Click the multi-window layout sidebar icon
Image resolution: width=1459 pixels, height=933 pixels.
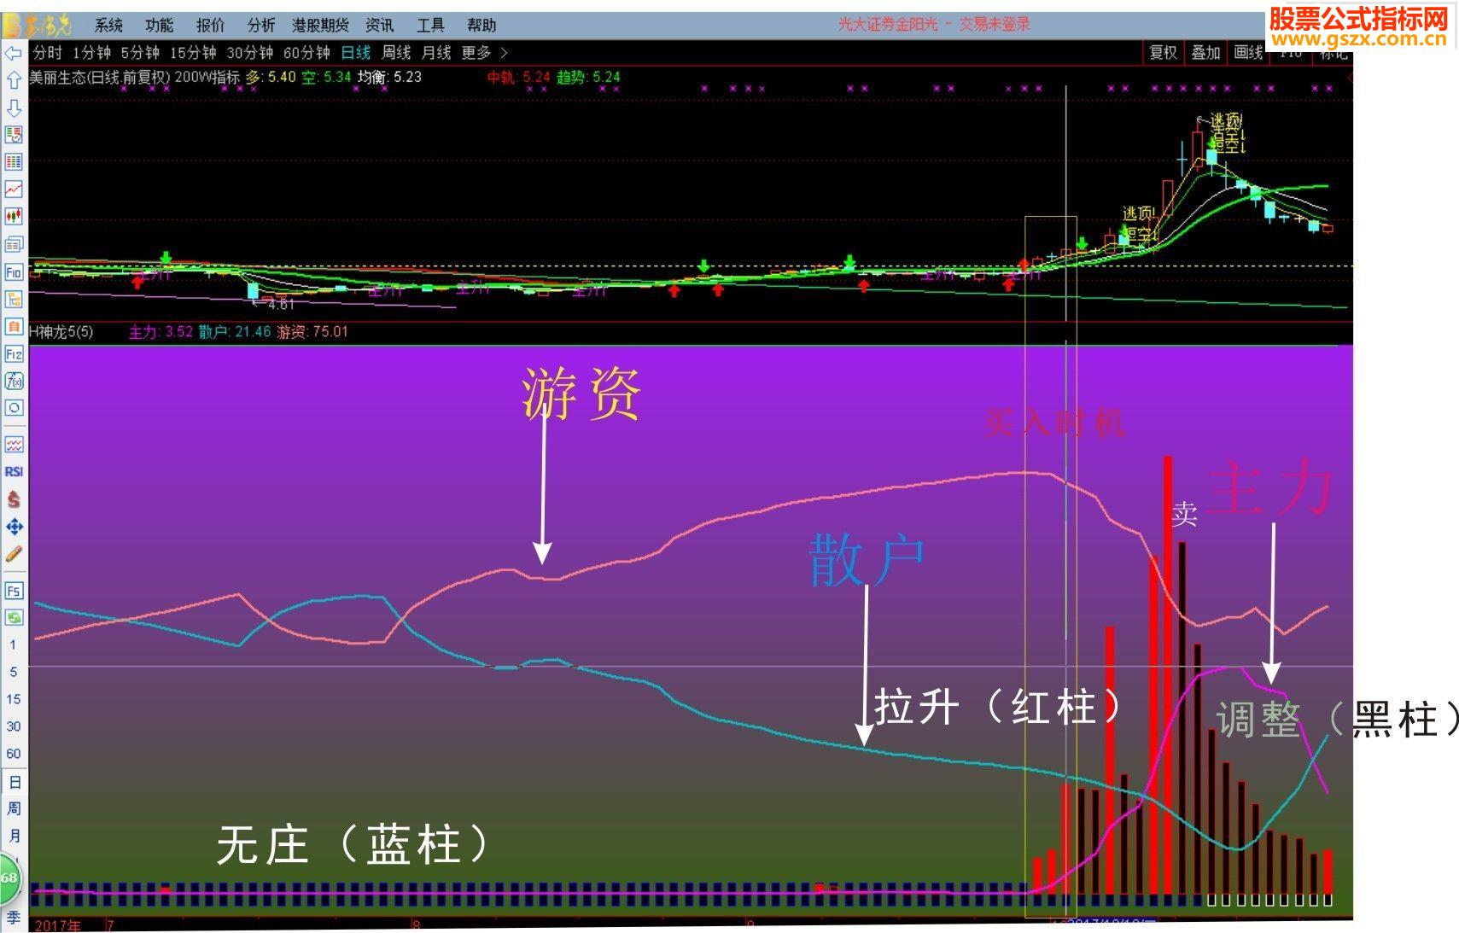point(14,245)
